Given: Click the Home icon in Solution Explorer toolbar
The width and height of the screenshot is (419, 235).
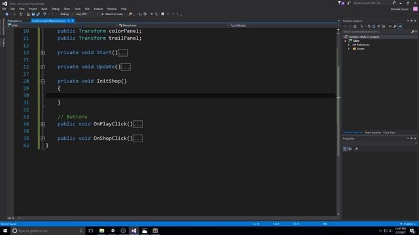Looking at the screenshot, I should coord(355,26).
